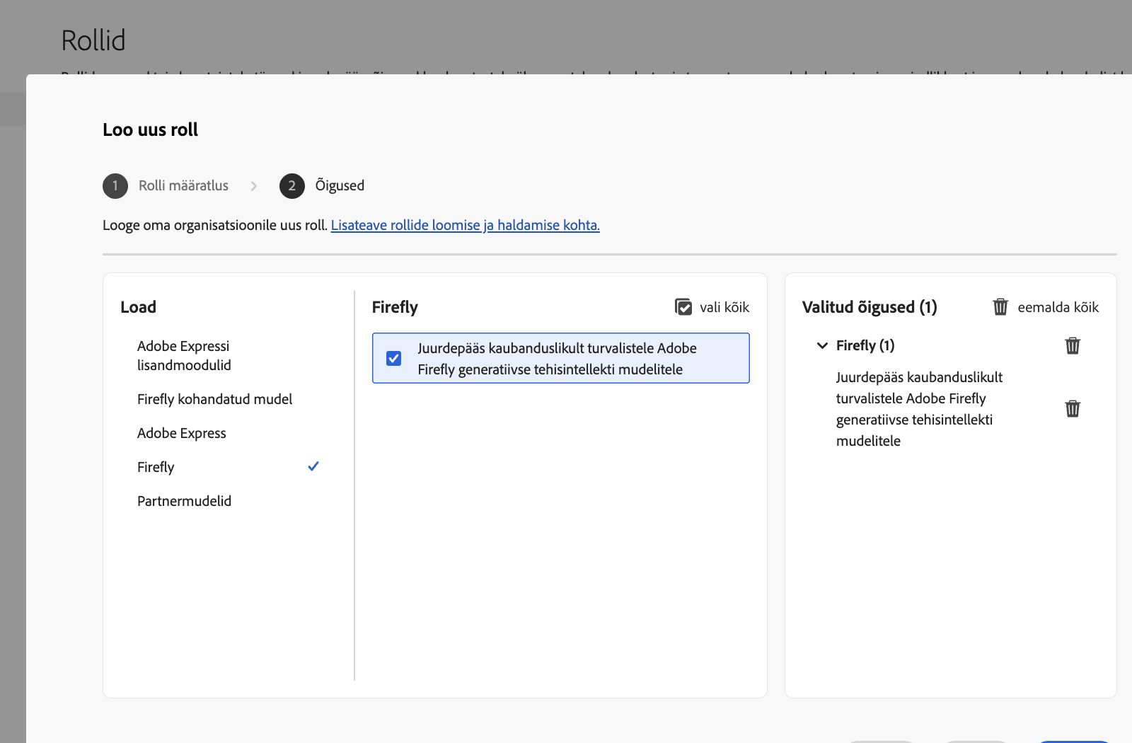Open Firefly kohandatud mudel category
The image size is (1132, 743).
coord(214,399)
